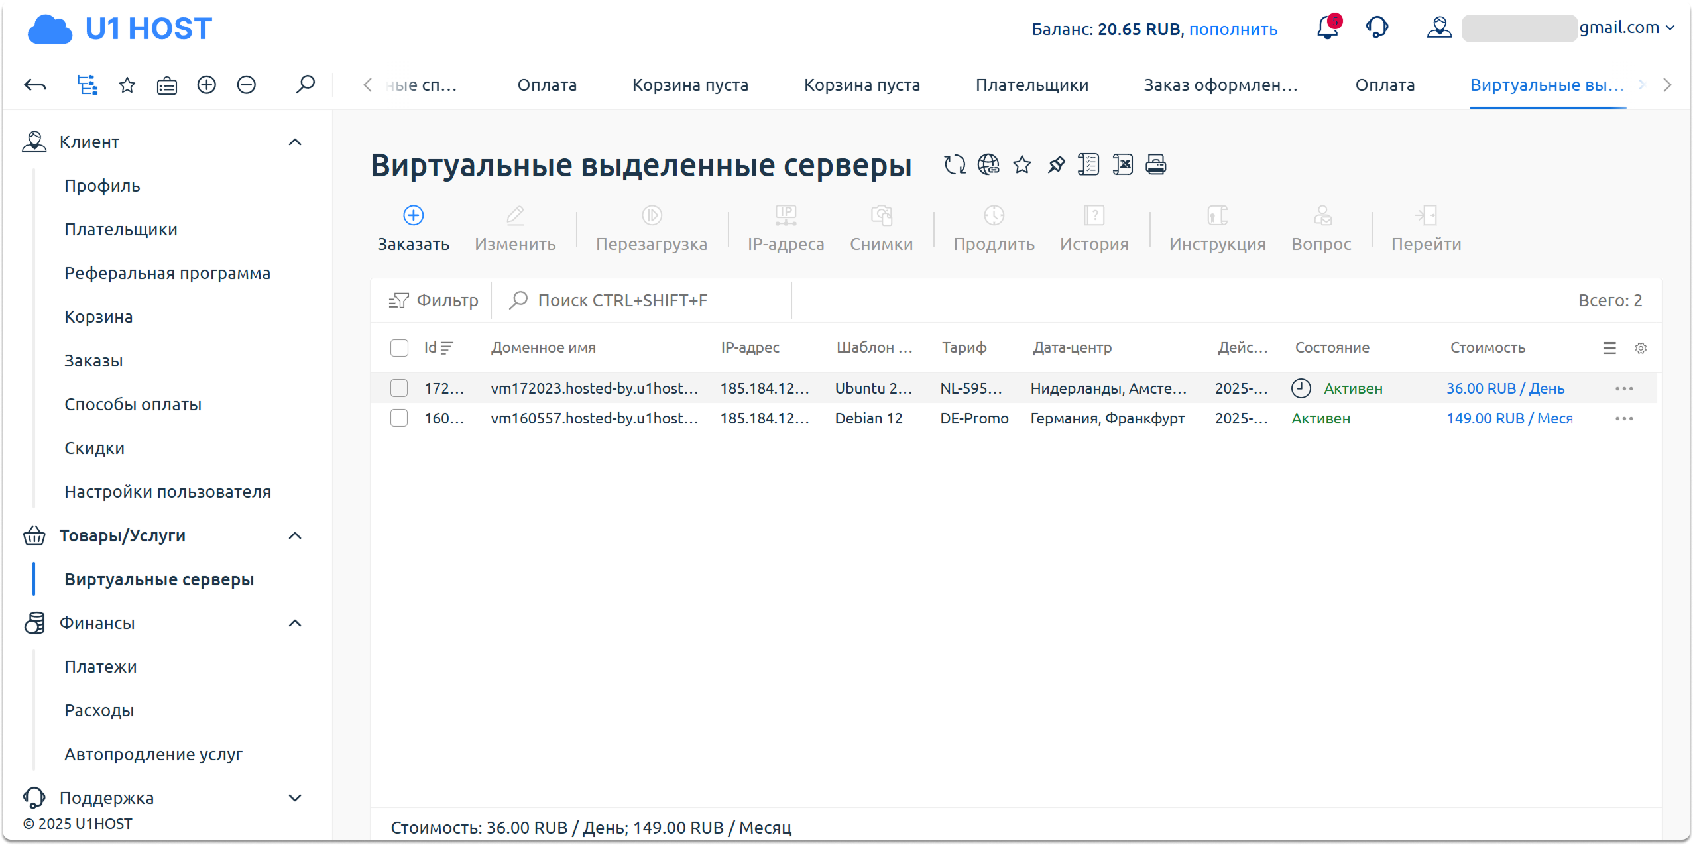The width and height of the screenshot is (1693, 845).
Task: Open Реферальная программа in sidebar
Action: pos(167,273)
